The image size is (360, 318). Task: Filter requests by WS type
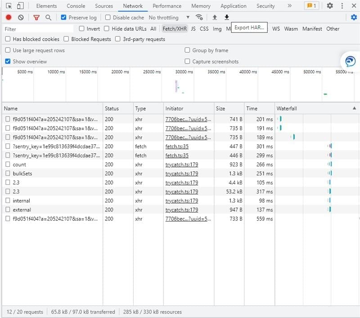[x=276, y=29]
